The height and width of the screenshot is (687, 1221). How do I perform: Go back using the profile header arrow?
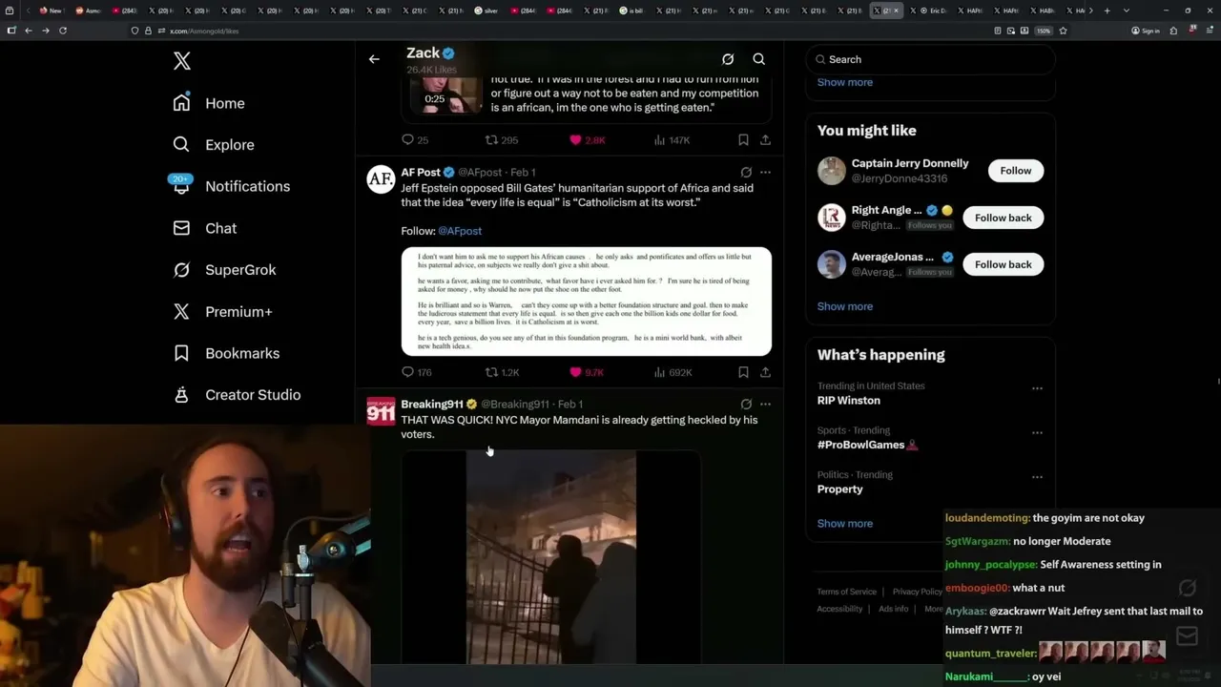click(x=374, y=59)
